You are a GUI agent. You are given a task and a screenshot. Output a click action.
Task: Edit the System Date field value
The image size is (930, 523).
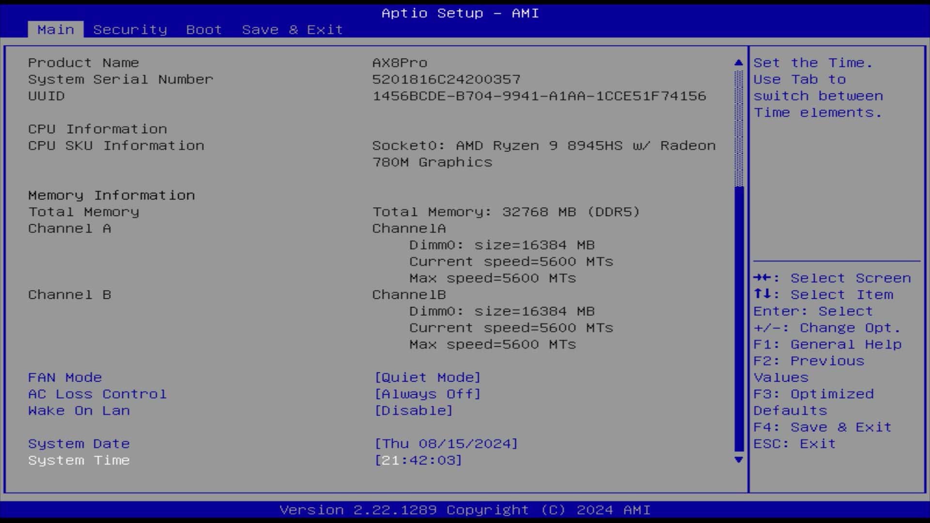(446, 444)
